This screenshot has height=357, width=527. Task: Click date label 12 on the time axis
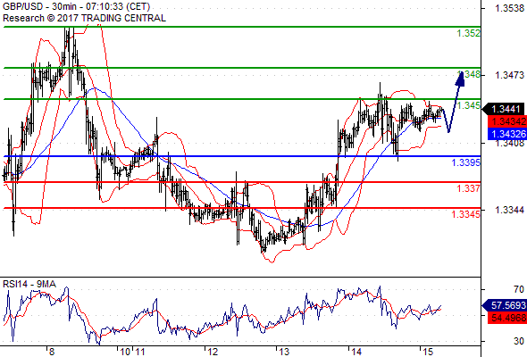[x=213, y=352]
